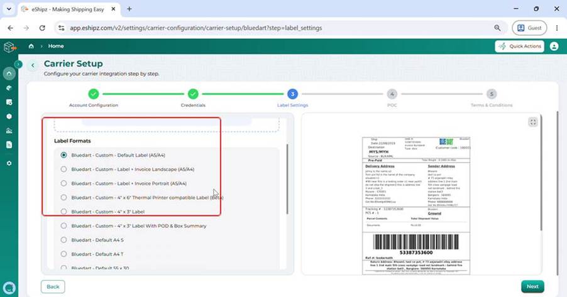The image size is (567, 297).
Task: Click the eShipz logo icon in sidebar
Action: [x=10, y=47]
